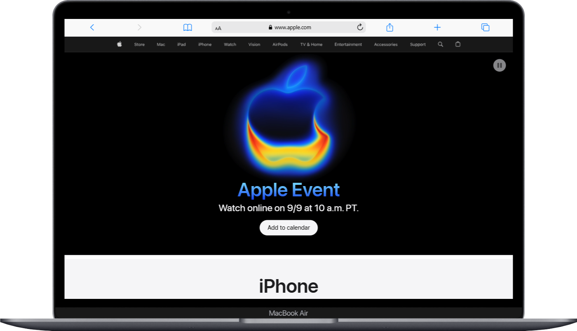Open the Support menu item

click(x=418, y=44)
